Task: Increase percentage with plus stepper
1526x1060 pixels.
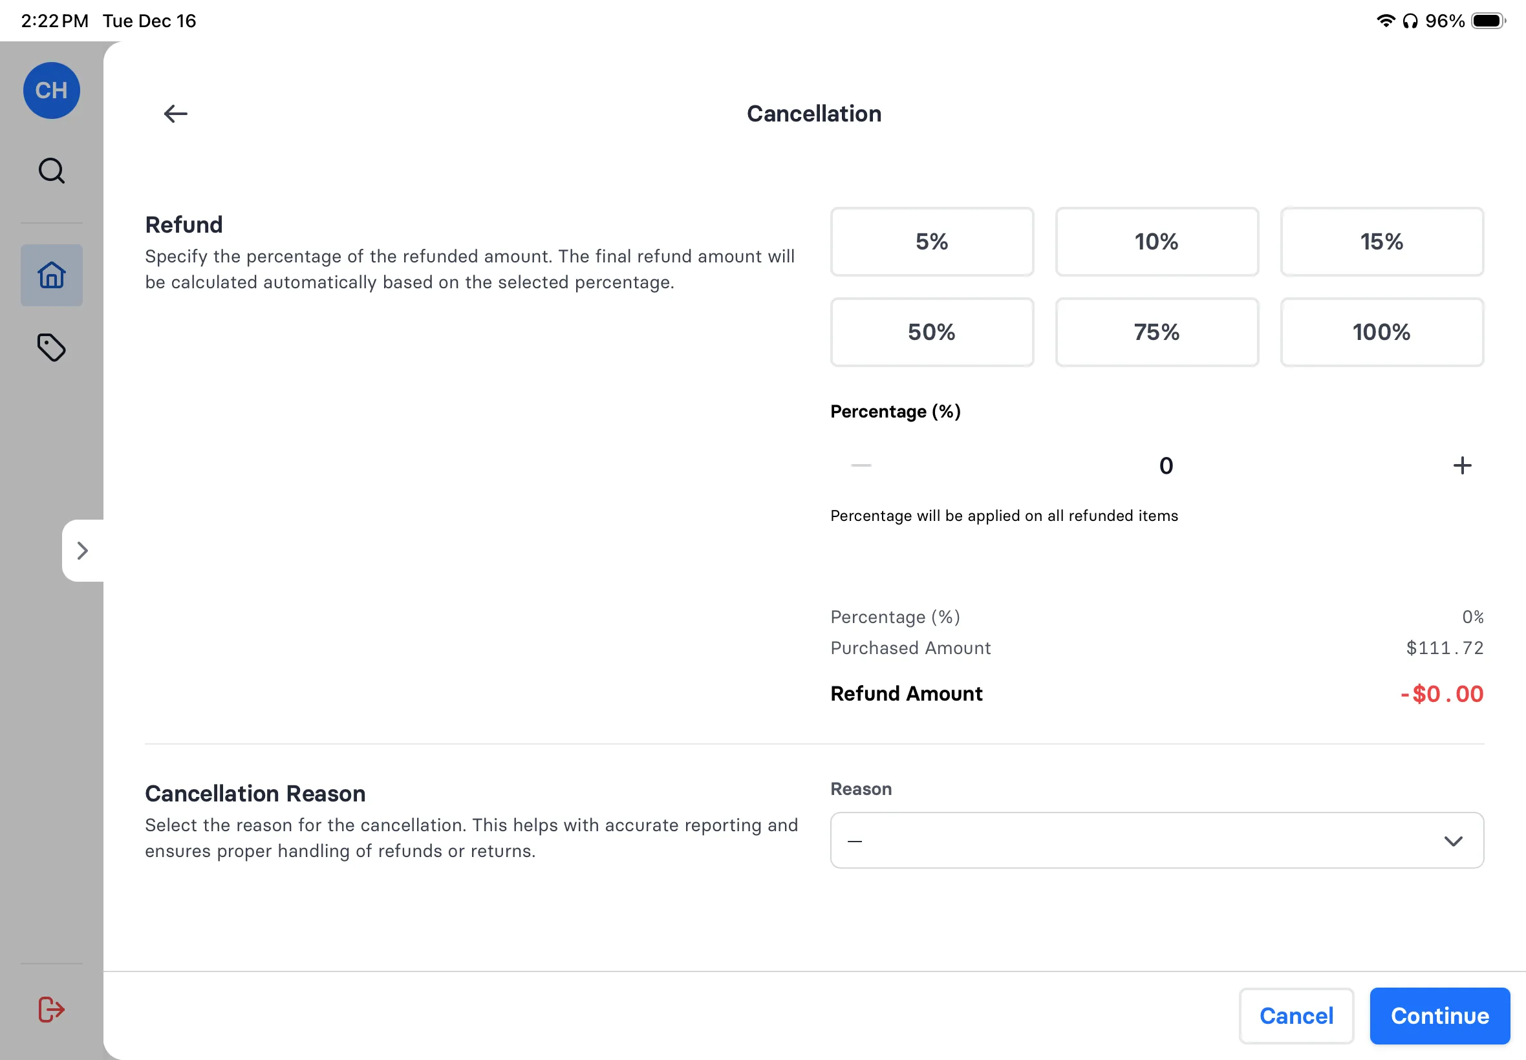Action: [1461, 465]
